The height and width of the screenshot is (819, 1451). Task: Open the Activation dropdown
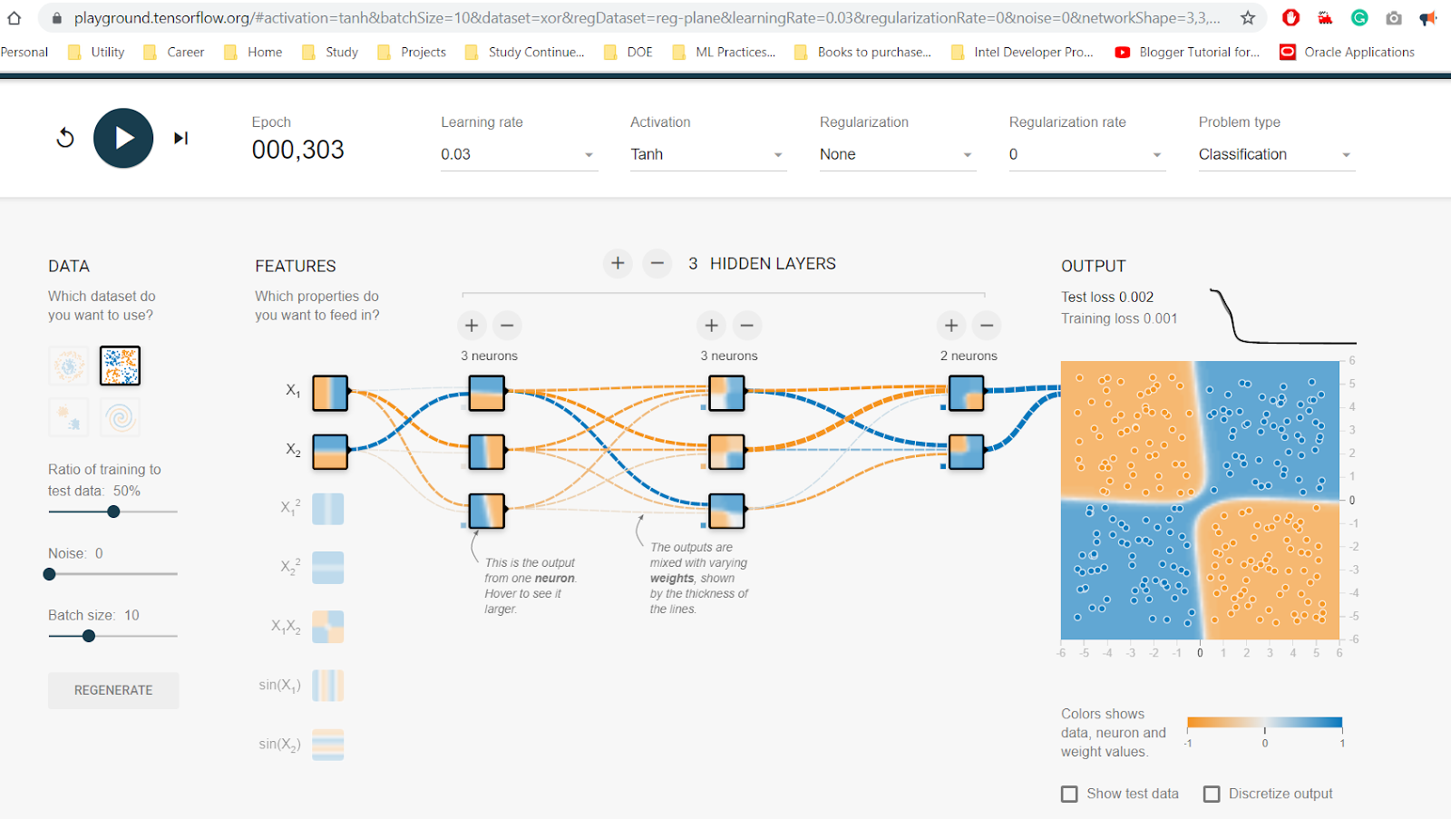[x=707, y=154]
